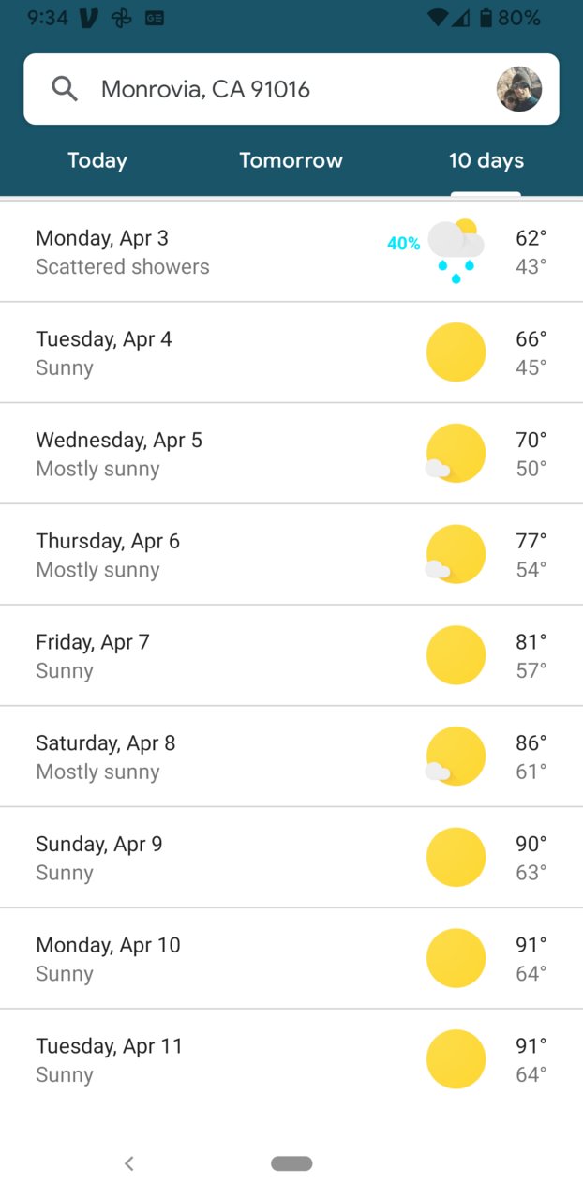Tap the search magnifier icon
The width and height of the screenshot is (583, 1199).
click(65, 89)
